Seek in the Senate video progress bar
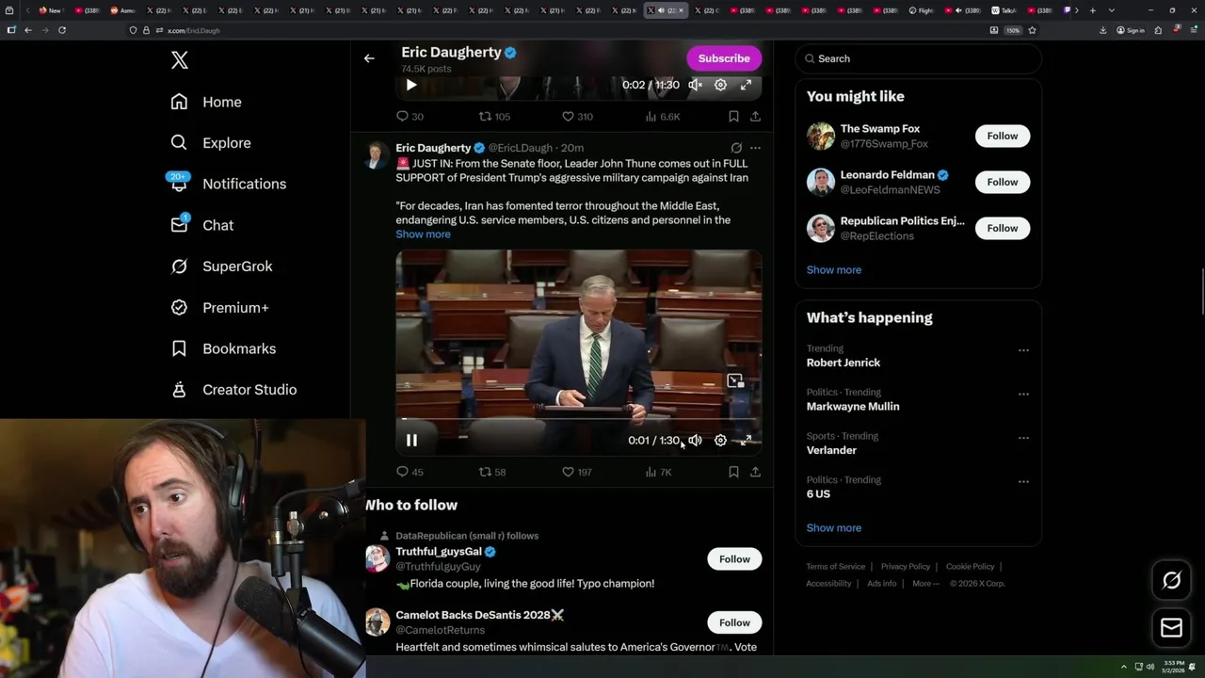Viewport: 1205px width, 678px height. (x=579, y=419)
